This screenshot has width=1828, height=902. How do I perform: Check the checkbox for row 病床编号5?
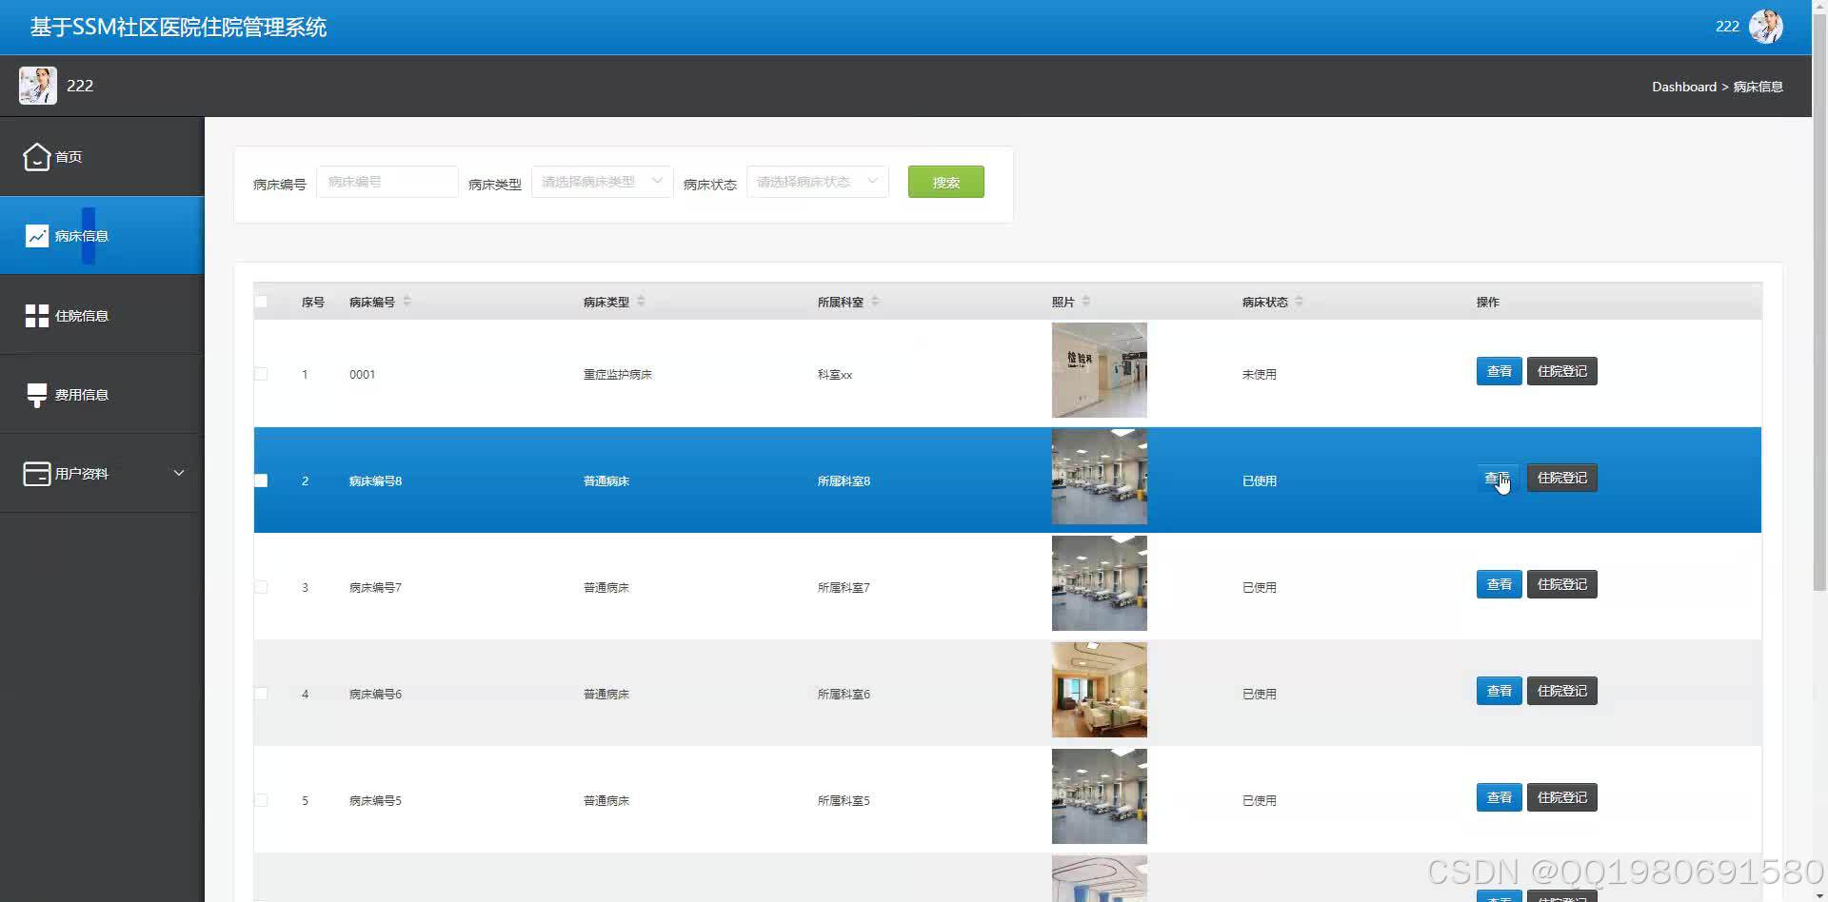(261, 800)
